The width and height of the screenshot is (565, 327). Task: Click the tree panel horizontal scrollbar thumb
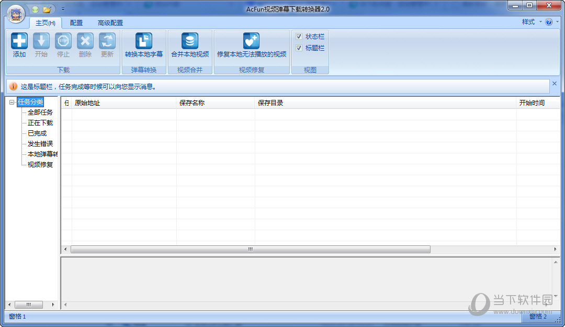[28, 305]
